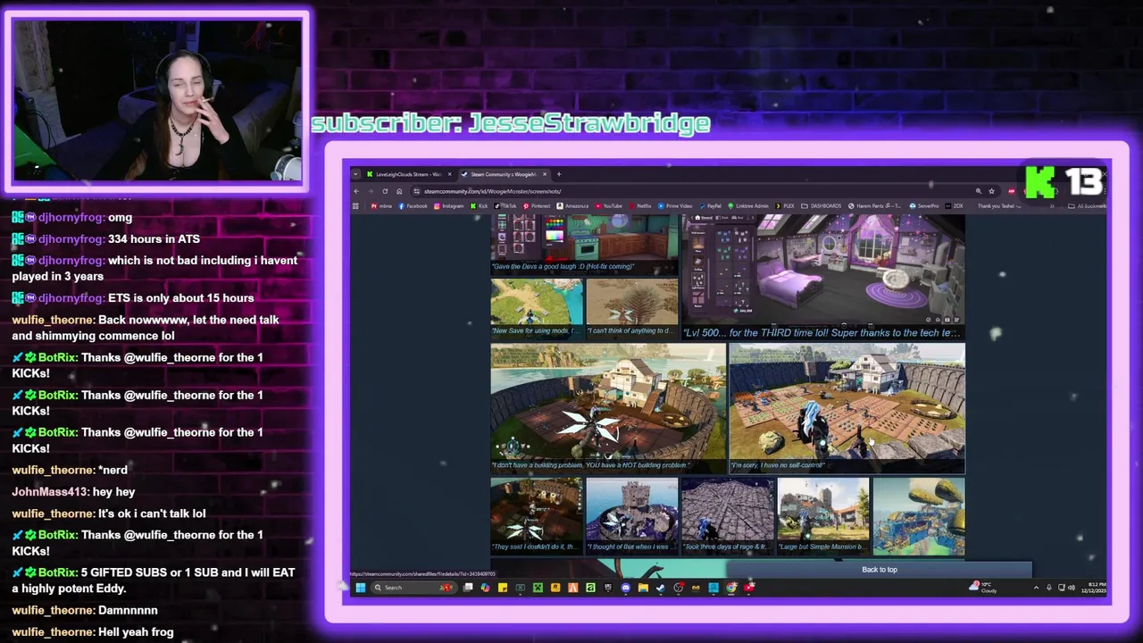Open the 'They said I couldn't do it' screenshot
1143x643 pixels.
click(x=536, y=516)
